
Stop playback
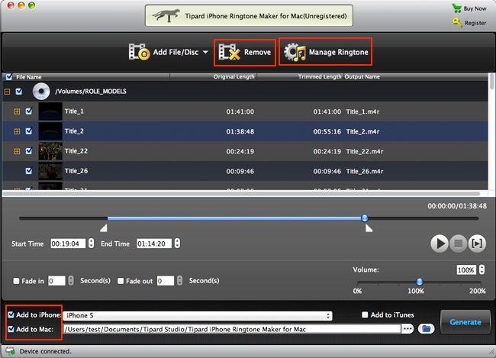[x=458, y=244]
